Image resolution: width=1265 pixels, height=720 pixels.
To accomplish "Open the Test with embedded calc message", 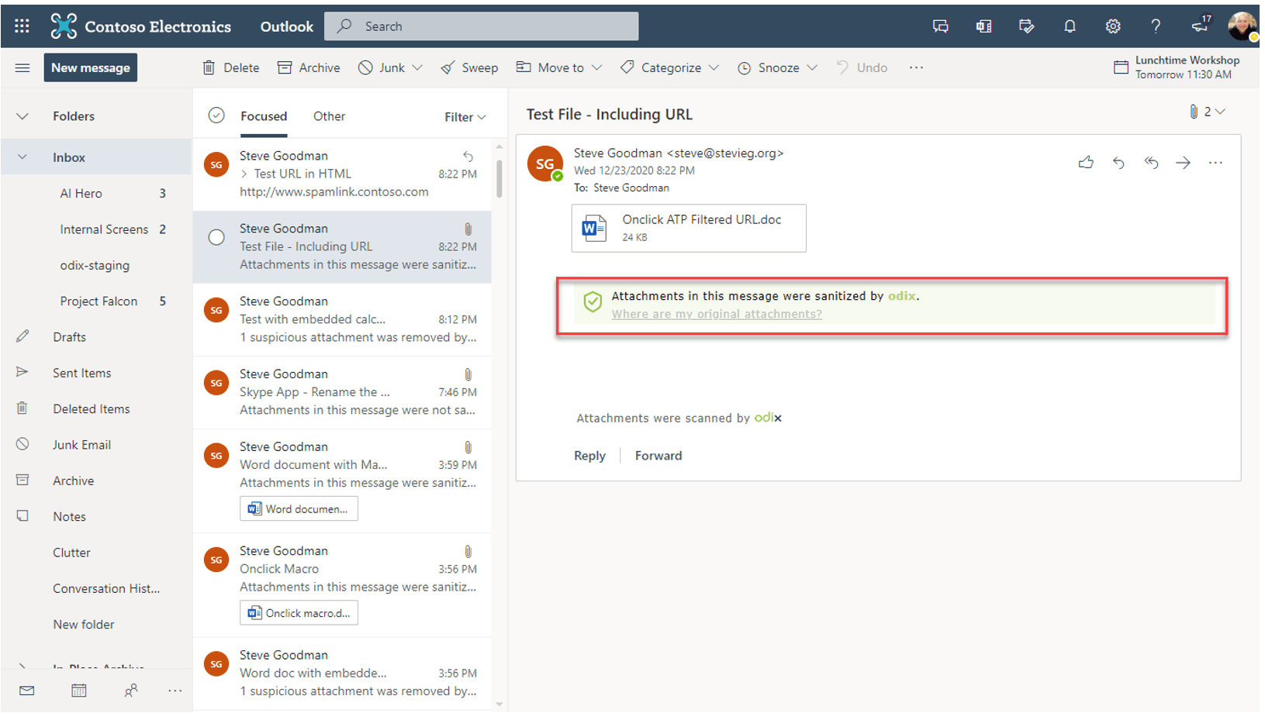I will click(x=342, y=319).
